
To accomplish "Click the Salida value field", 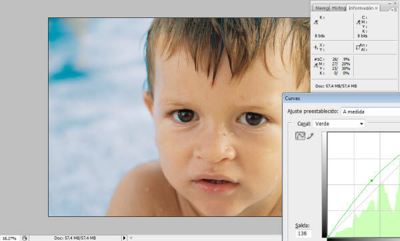I will (303, 234).
